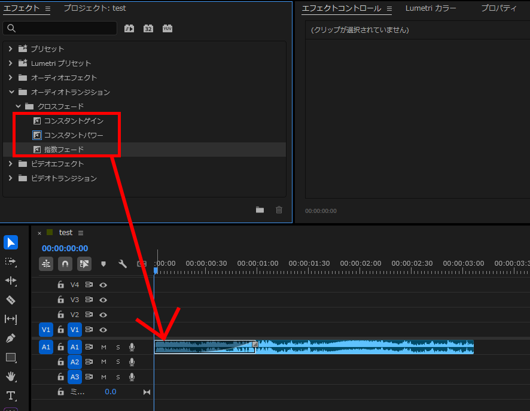The image size is (530, 411).
Task: Expand the ビデオエフェクト folder
Action: [10, 164]
